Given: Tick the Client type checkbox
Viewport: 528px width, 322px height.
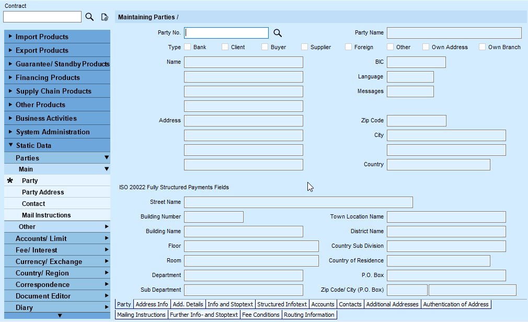Looking at the screenshot, I should [x=225, y=47].
